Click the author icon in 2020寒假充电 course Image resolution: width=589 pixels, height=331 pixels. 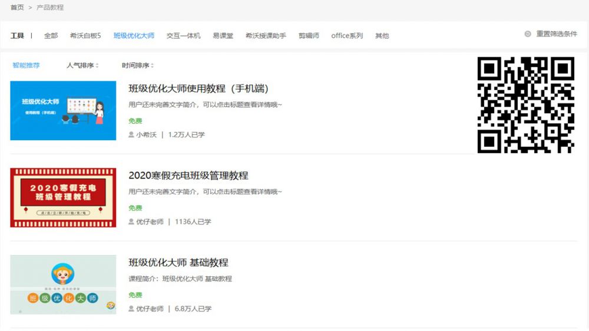click(131, 222)
